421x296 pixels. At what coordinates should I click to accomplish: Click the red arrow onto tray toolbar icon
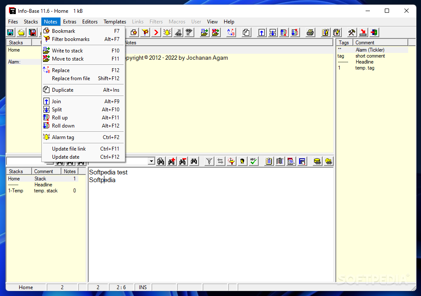(363, 32)
